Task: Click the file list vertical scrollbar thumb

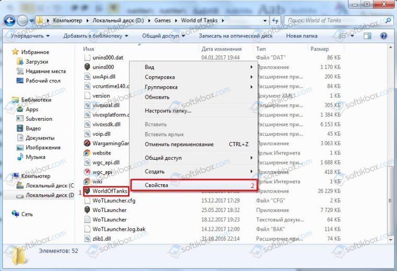Action: 390,201
